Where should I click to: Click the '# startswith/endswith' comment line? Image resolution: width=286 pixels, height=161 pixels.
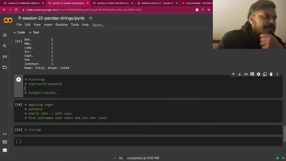tap(43, 84)
